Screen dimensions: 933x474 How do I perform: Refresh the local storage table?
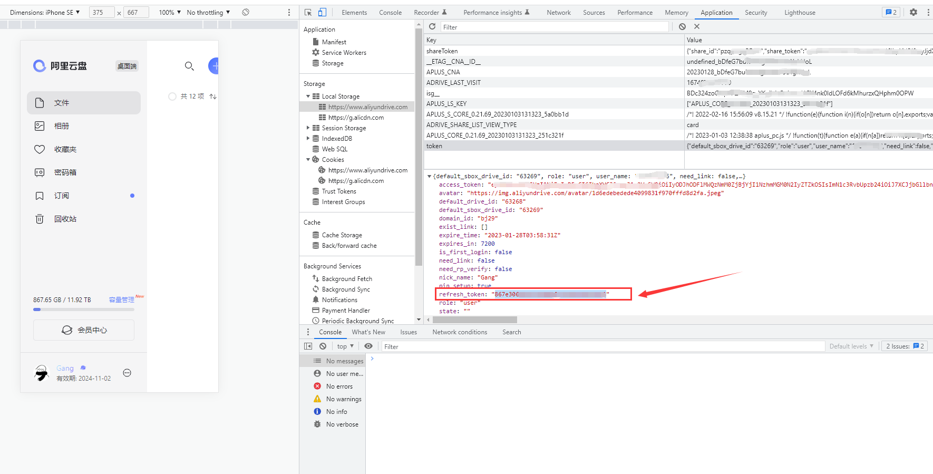pos(432,26)
